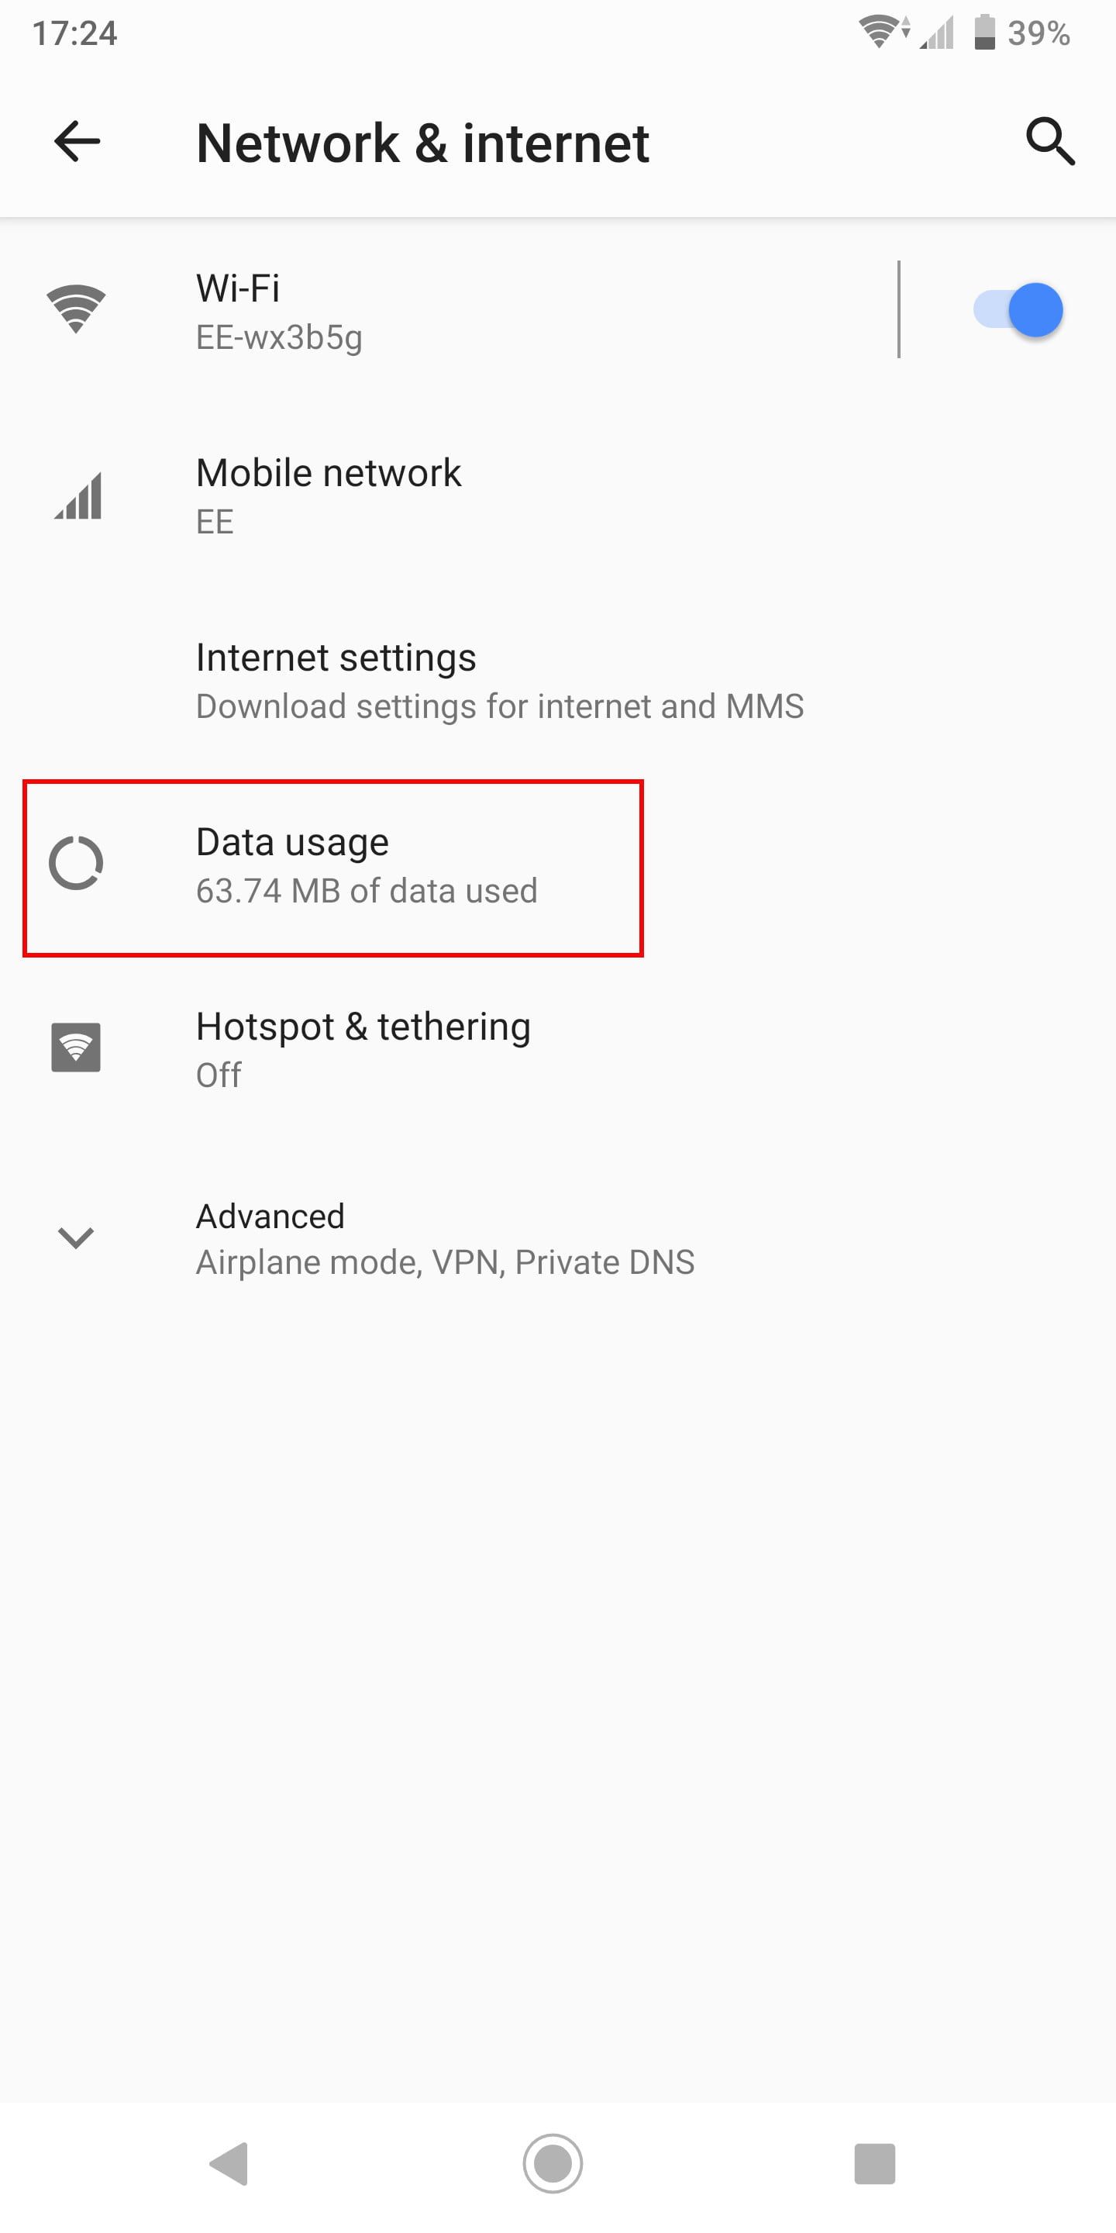The width and height of the screenshot is (1116, 2233).
Task: Tap the "63.74 MB of data used" text
Action: pyautogui.click(x=367, y=891)
